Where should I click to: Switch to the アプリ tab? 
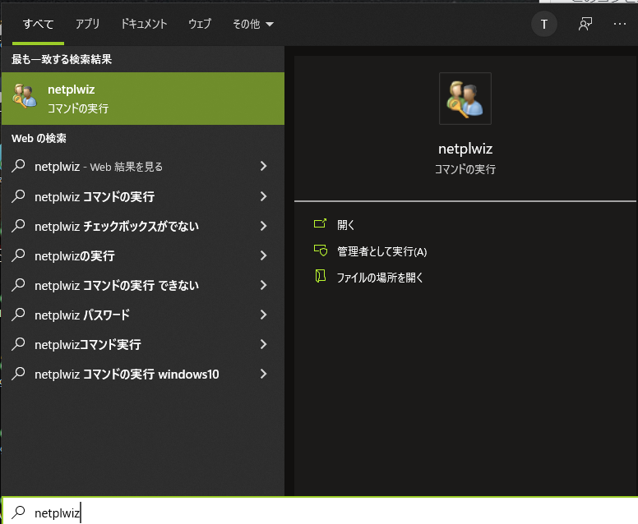[87, 25]
